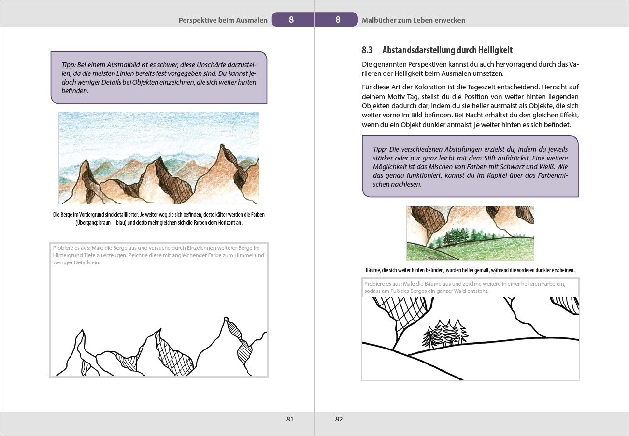Click the caption beginning "Die Berge im Vordergrund"

tap(158, 218)
